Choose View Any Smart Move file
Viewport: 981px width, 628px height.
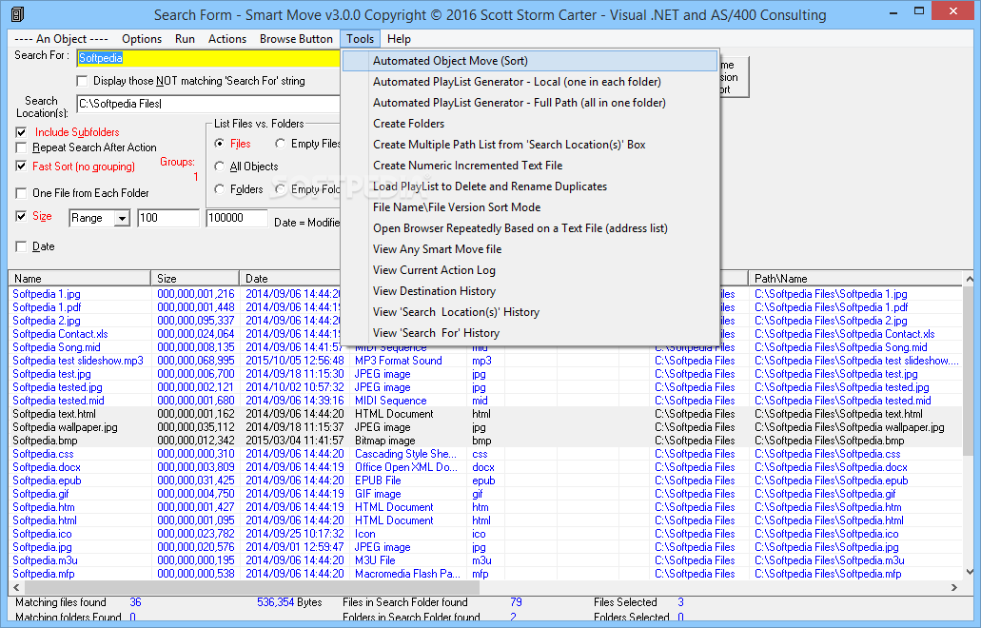point(530,249)
